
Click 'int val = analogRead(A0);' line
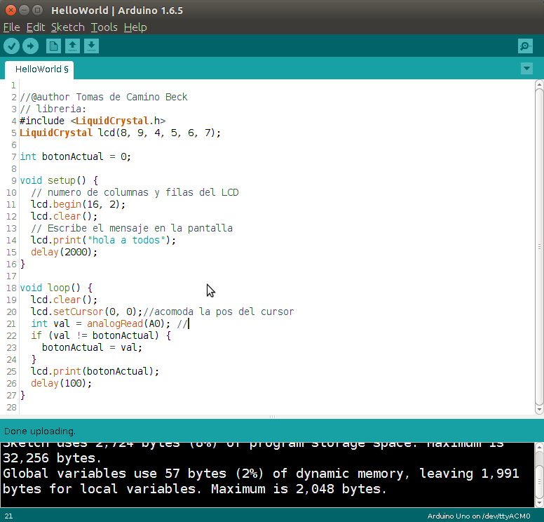[101, 323]
